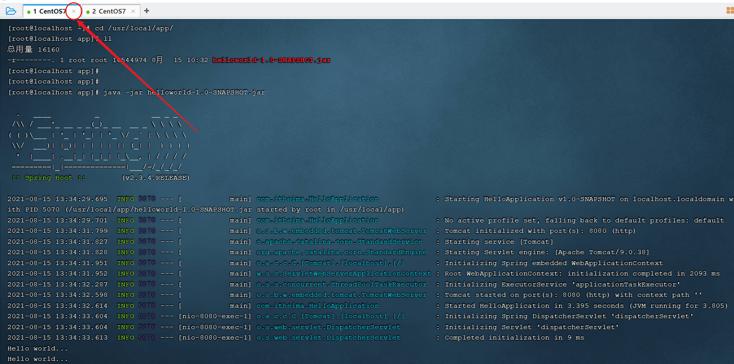This screenshot has height=364, width=734.
Task: Click the Completed initialization in 9 ms message
Action: tap(514, 338)
